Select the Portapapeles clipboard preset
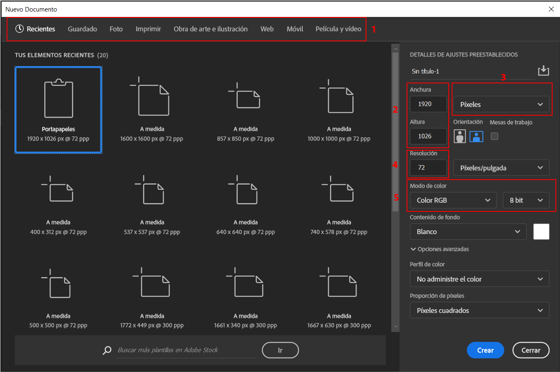The image size is (560, 372). 58,110
